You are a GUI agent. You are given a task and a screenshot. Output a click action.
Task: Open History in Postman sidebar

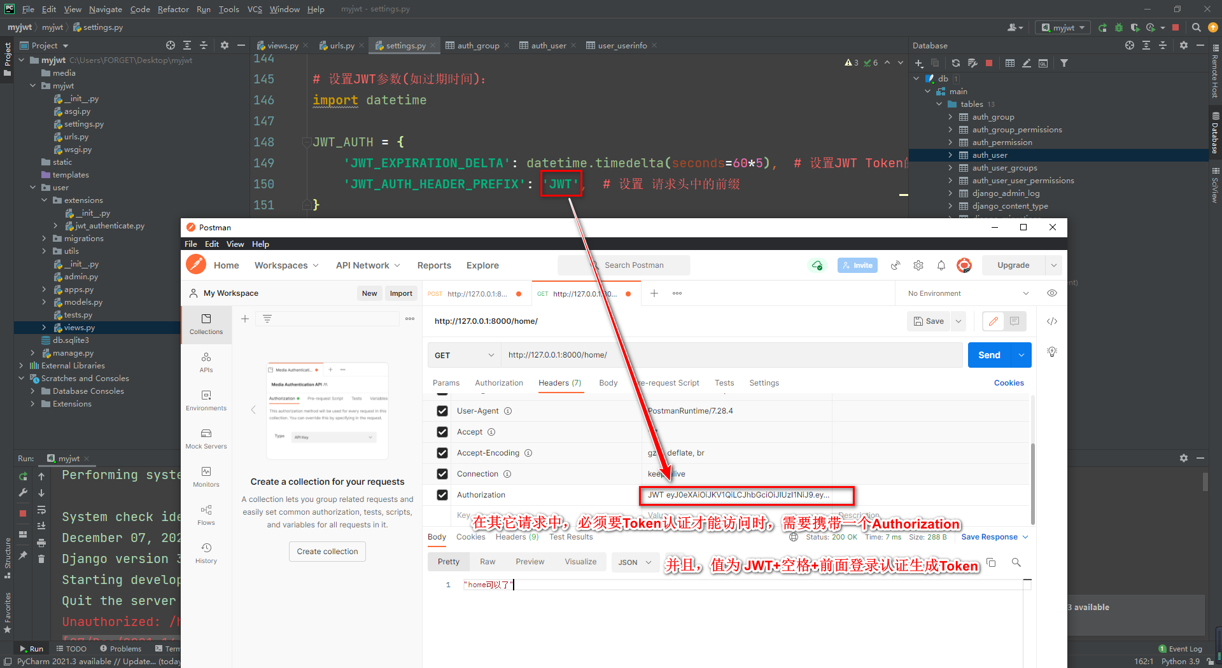pyautogui.click(x=206, y=553)
